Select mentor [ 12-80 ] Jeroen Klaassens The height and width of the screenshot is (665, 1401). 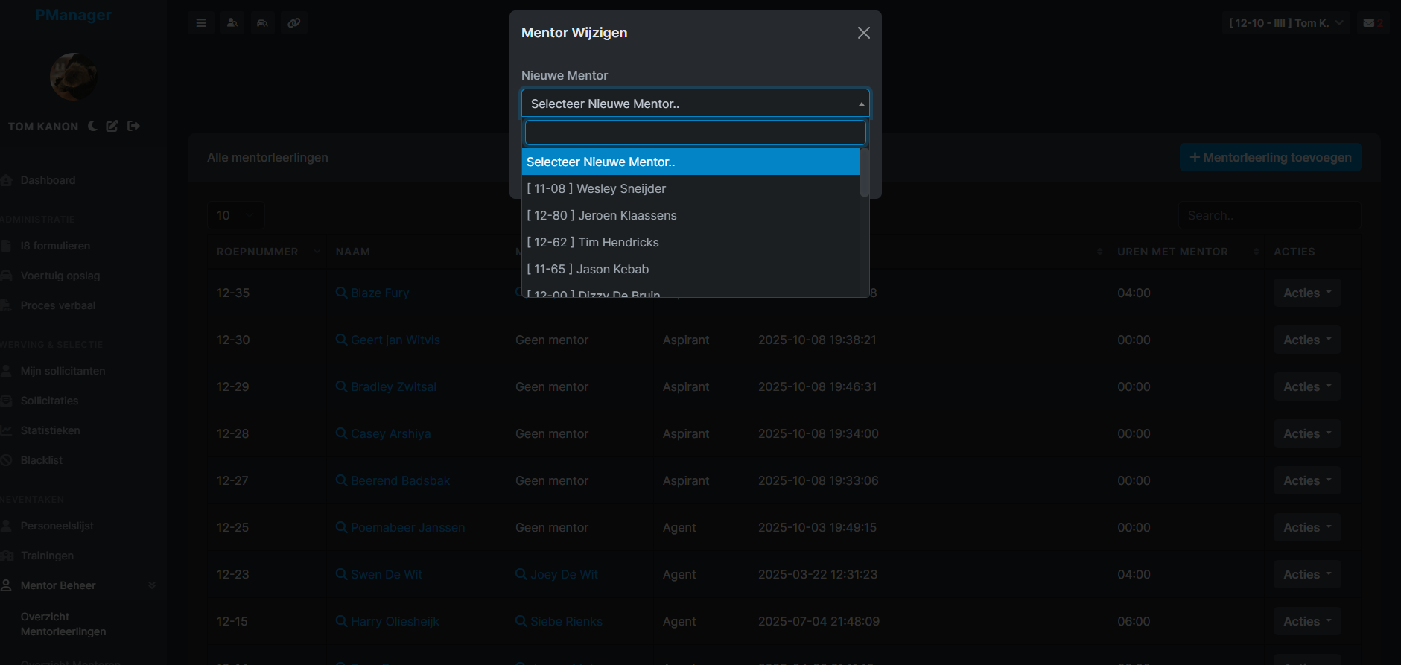(690, 215)
